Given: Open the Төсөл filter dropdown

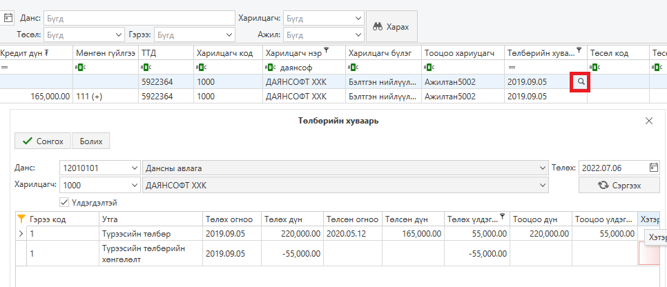Looking at the screenshot, I should pos(118,35).
